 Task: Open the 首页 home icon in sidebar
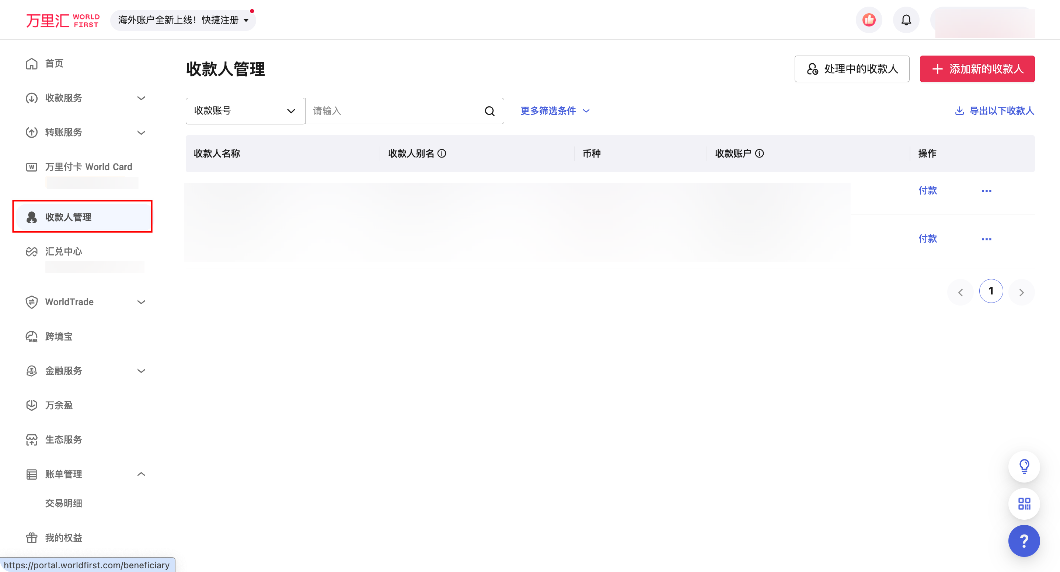[x=32, y=63]
